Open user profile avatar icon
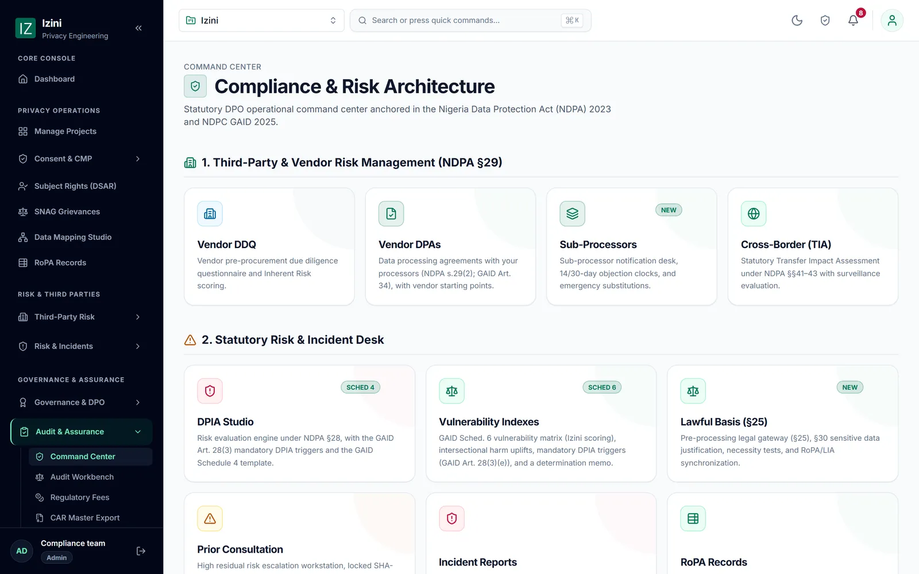919x574 pixels. point(892,21)
